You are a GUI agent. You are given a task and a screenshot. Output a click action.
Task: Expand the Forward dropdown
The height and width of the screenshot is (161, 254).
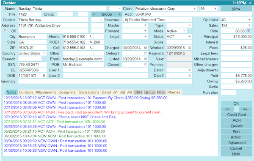tap(145, 31)
